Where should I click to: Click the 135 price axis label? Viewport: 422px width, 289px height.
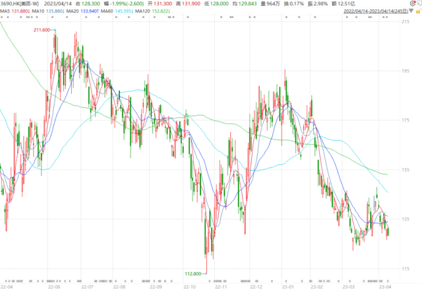tap(406, 219)
